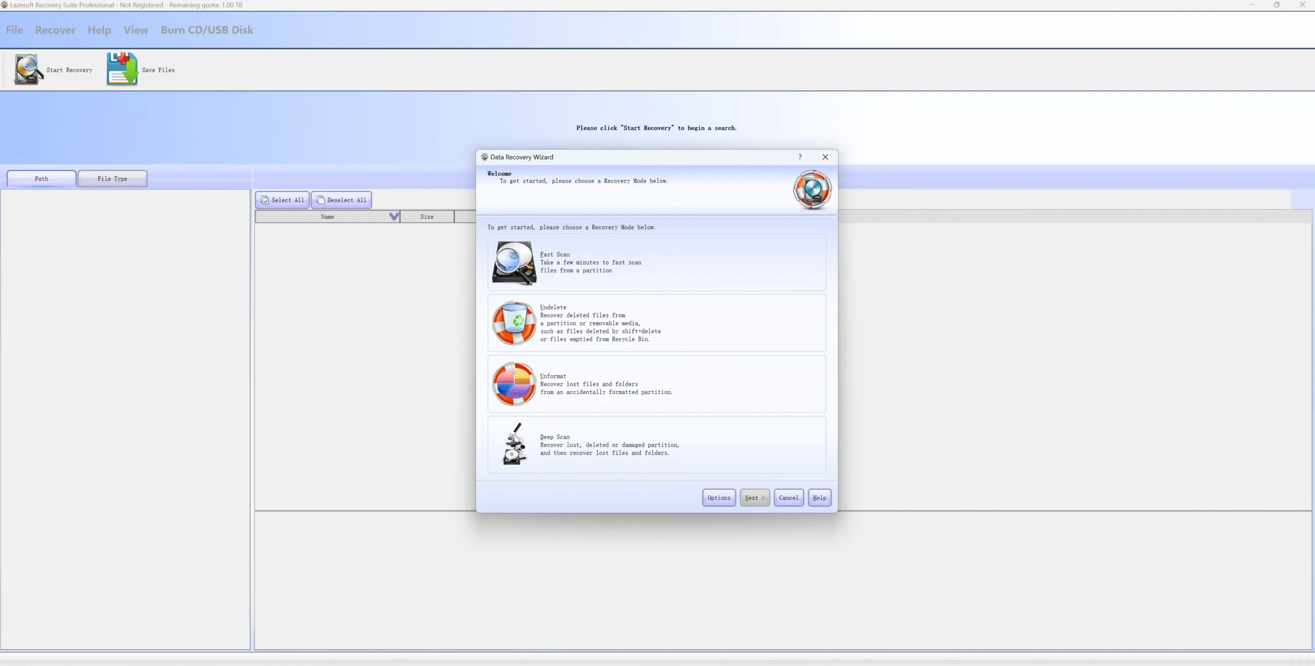Viewport: 1315px width, 666px height.
Task: Click the Options button
Action: click(719, 497)
